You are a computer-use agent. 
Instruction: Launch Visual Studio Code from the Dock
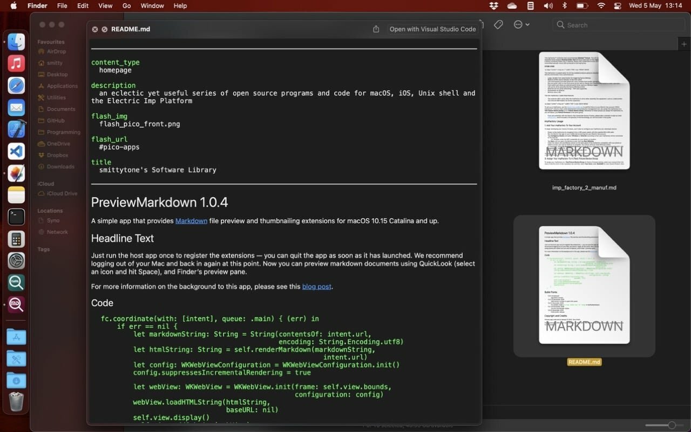(x=16, y=152)
